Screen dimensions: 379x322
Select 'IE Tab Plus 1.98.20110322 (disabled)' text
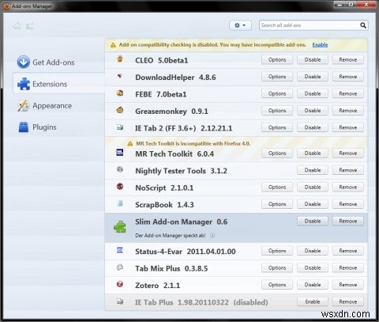click(201, 302)
